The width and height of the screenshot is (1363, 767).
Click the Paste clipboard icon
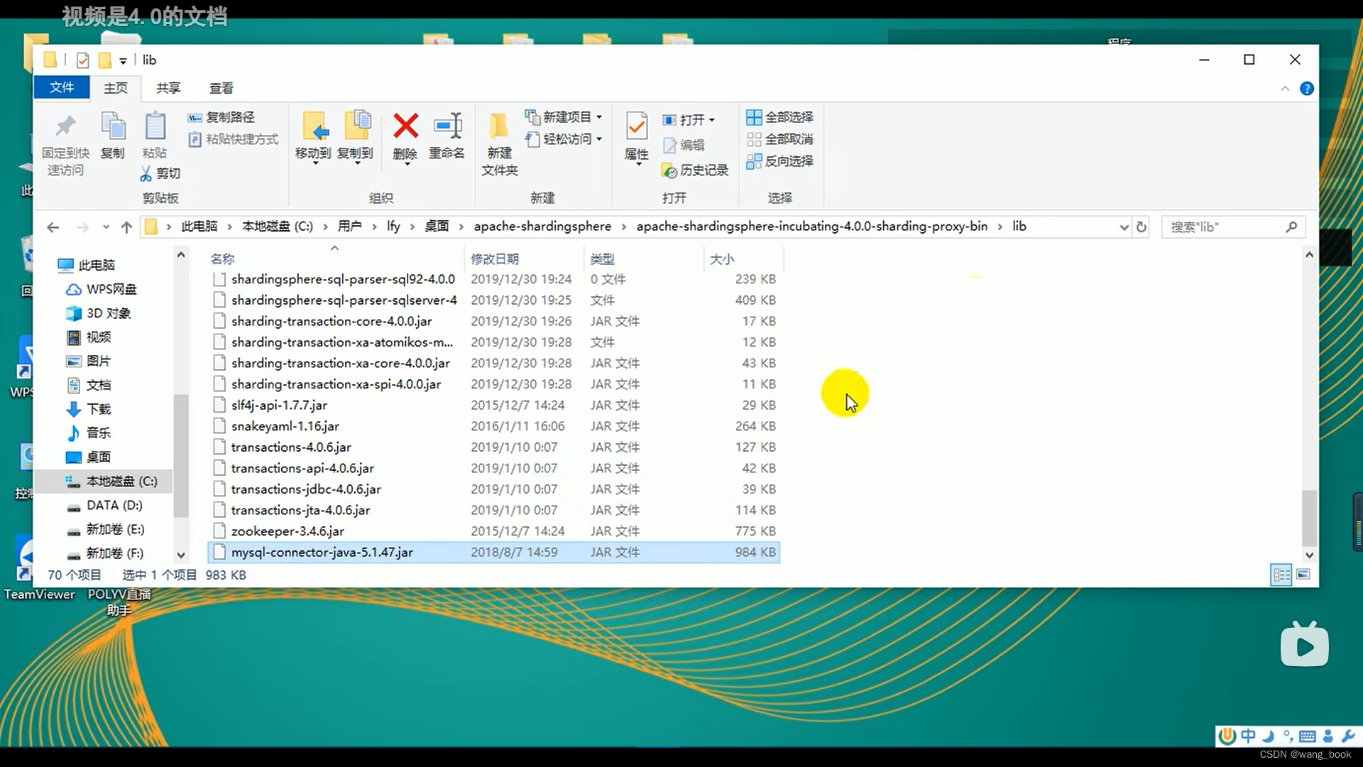pos(155,126)
